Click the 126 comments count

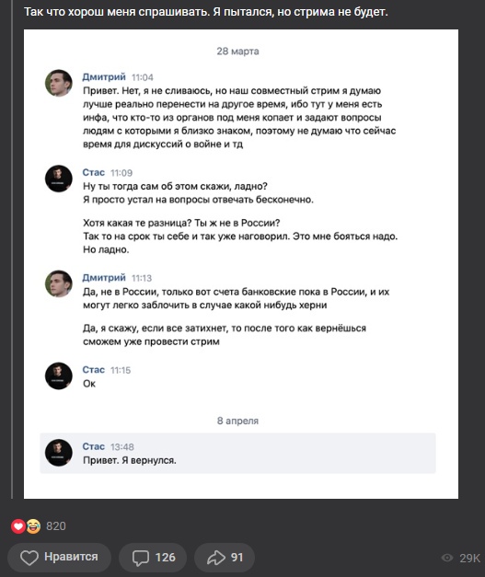click(x=166, y=558)
